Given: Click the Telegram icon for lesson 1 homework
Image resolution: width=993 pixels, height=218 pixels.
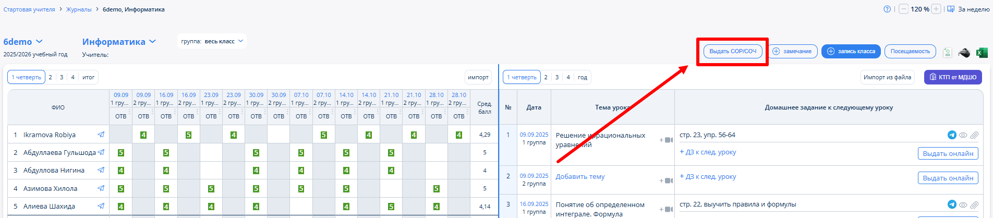Looking at the screenshot, I should click(x=952, y=135).
